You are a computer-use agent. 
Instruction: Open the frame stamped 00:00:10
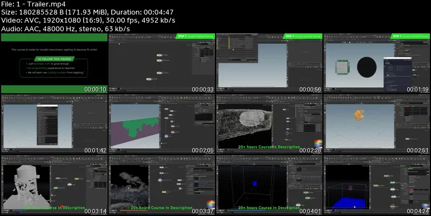click(x=54, y=64)
